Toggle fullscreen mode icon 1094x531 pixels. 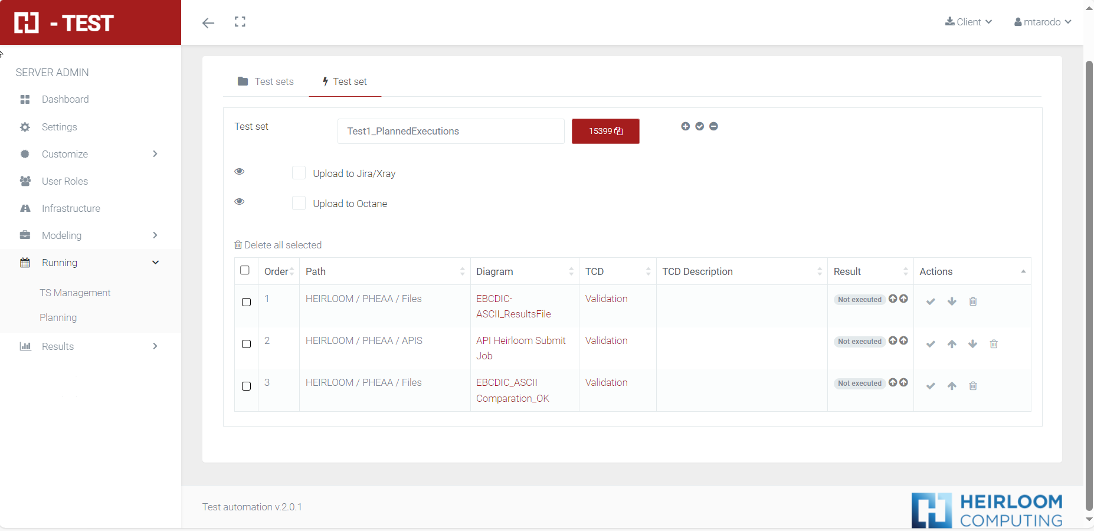(240, 22)
